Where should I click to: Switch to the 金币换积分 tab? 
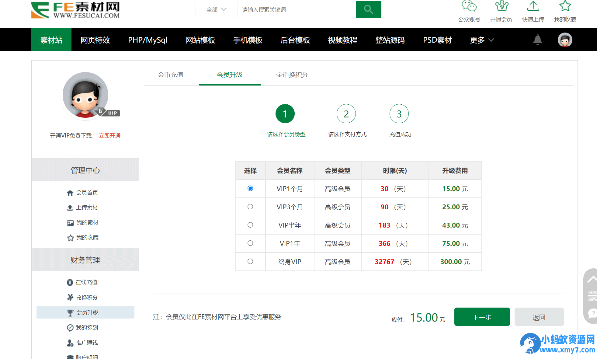tap(292, 75)
